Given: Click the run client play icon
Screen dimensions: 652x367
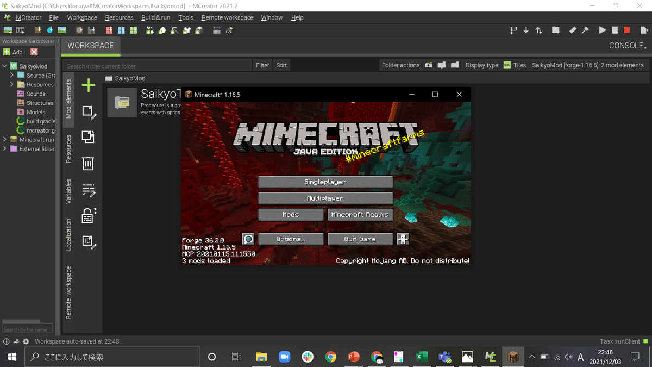Looking at the screenshot, I should (x=601, y=30).
